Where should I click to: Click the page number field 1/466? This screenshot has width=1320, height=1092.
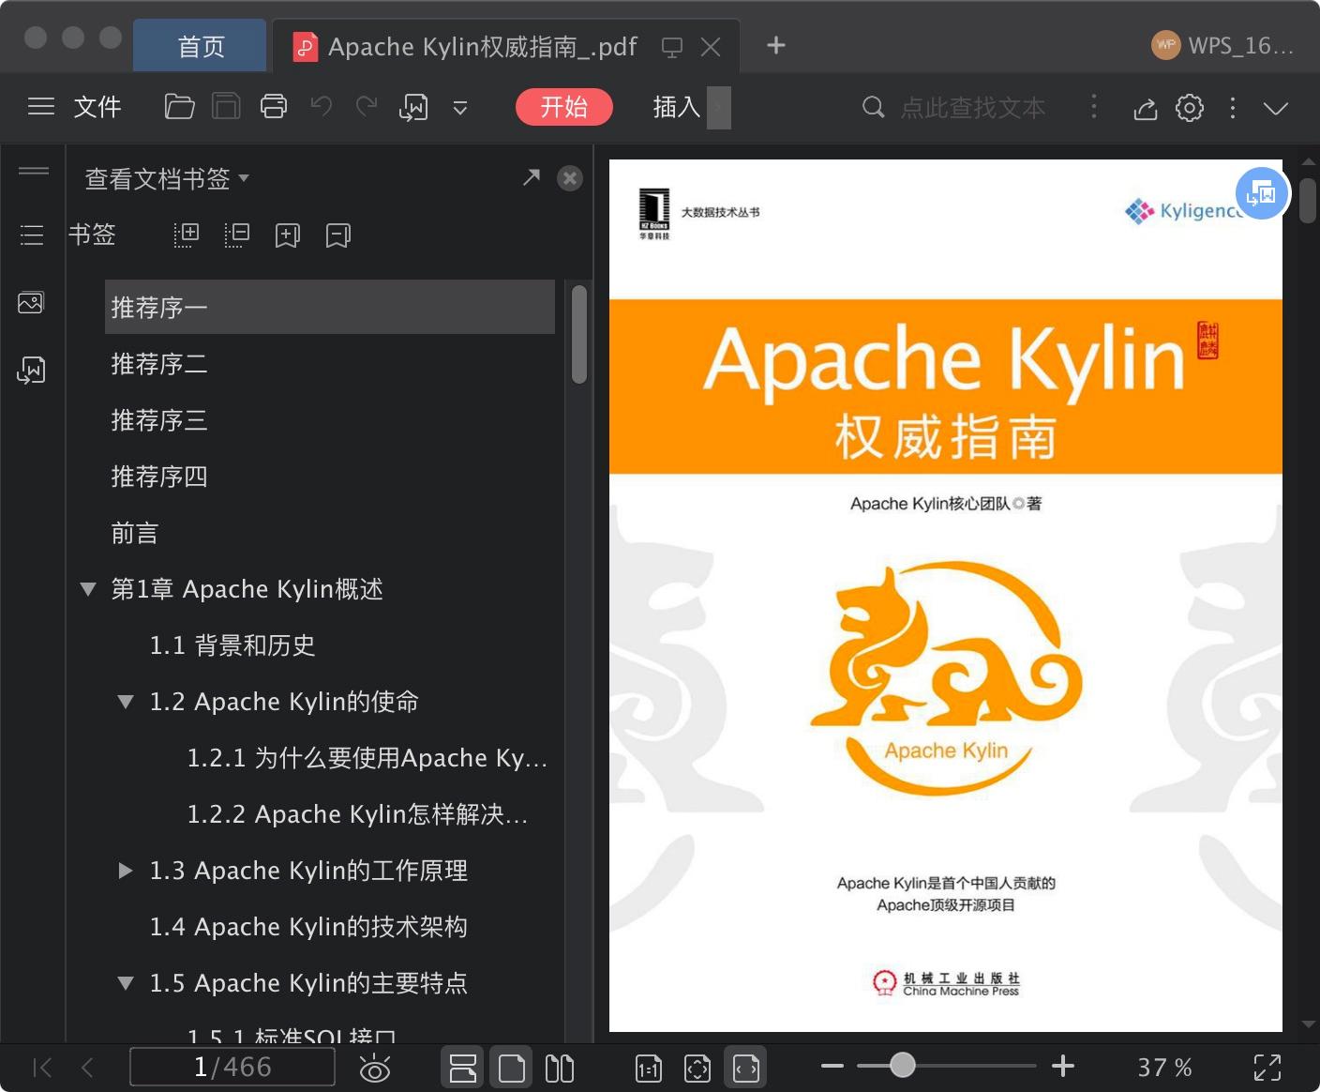coord(232,1067)
